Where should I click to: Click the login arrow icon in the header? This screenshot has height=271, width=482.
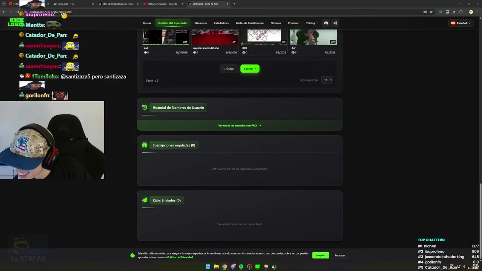tap(335, 23)
